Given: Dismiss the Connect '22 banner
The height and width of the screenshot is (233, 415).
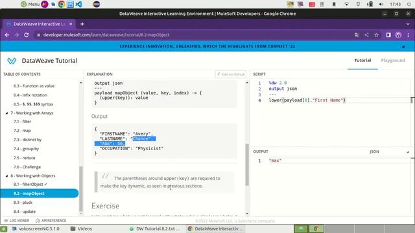Looking at the screenshot, I should [403, 47].
